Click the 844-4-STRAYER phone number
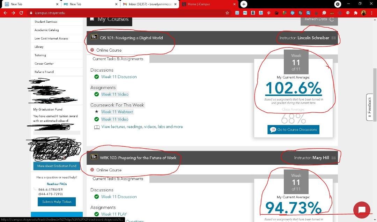 pos(51,190)
